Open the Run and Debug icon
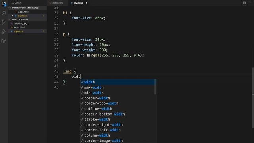Screen dimensions: 254x143 tap(4, 31)
